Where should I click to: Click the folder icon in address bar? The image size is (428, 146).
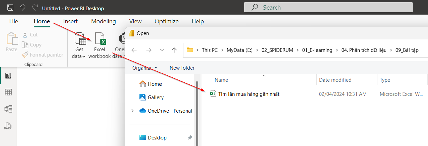[x=190, y=50]
